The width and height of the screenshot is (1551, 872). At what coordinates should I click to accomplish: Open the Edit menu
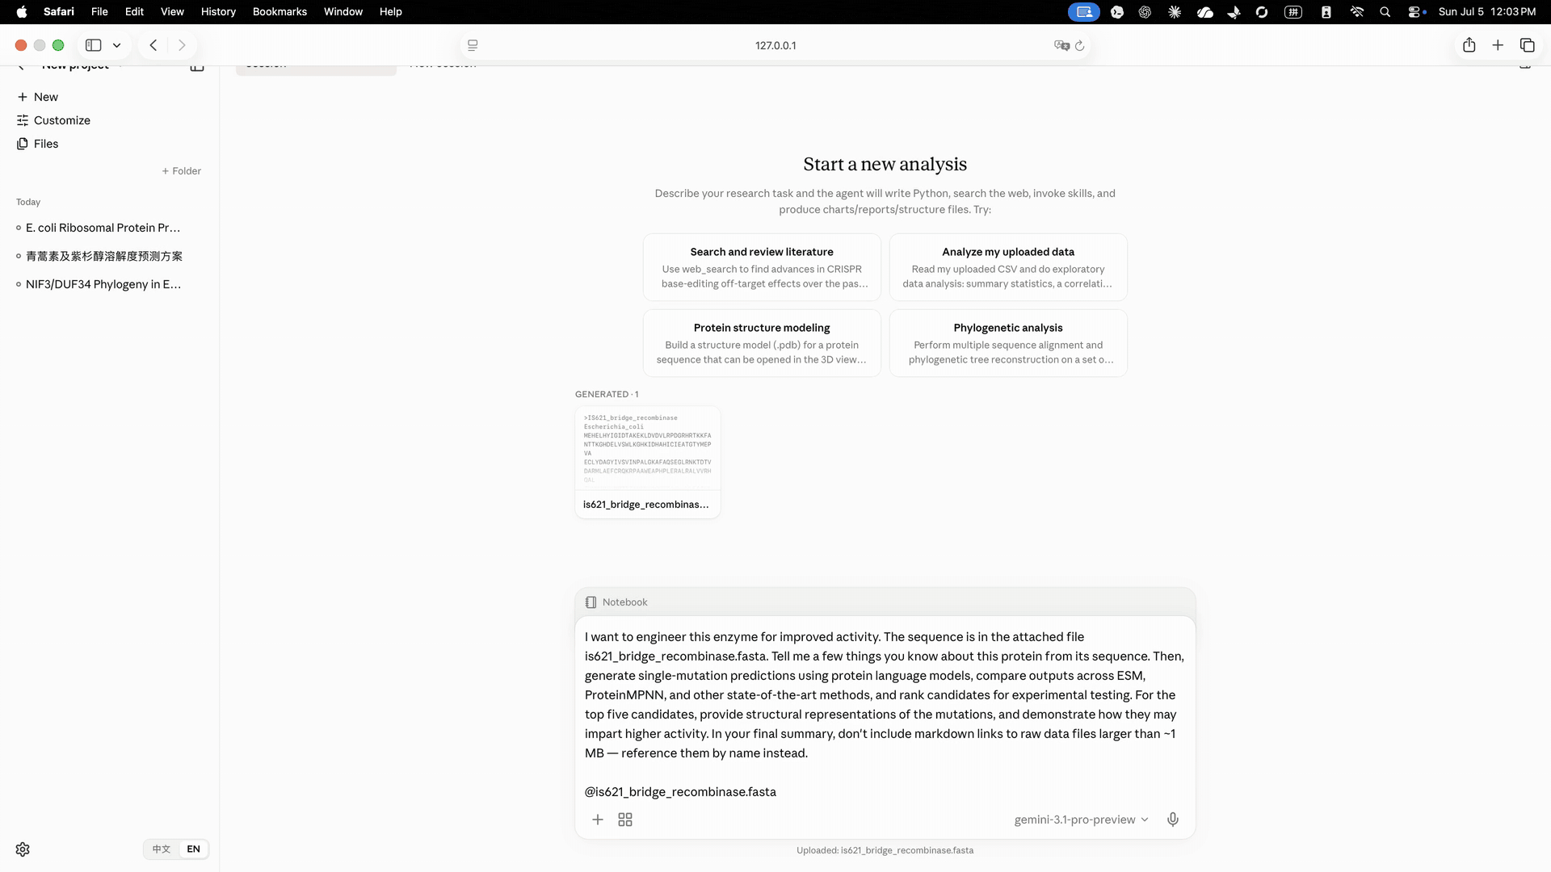coord(134,12)
